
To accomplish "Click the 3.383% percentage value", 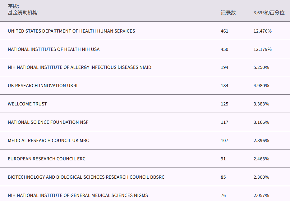I will (261, 104).
